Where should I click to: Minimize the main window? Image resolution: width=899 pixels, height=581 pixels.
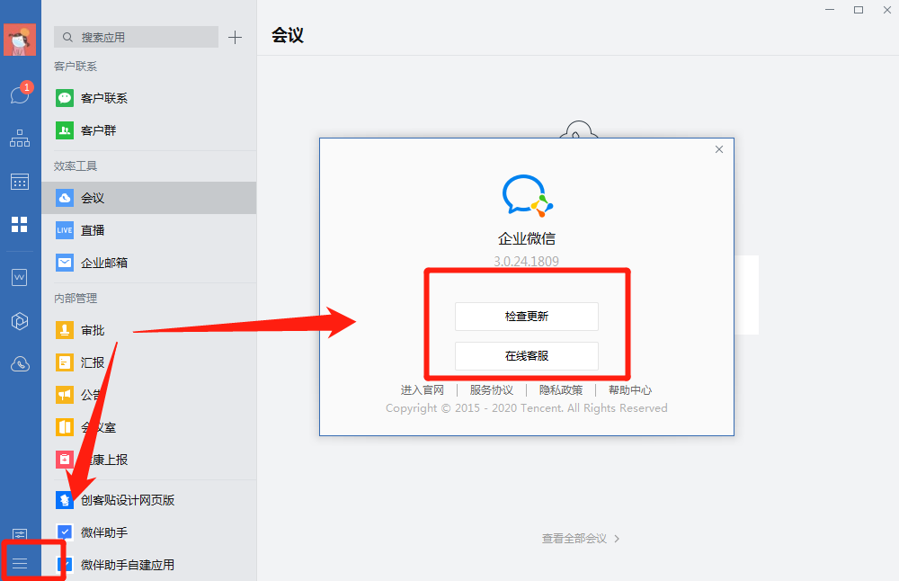click(830, 10)
